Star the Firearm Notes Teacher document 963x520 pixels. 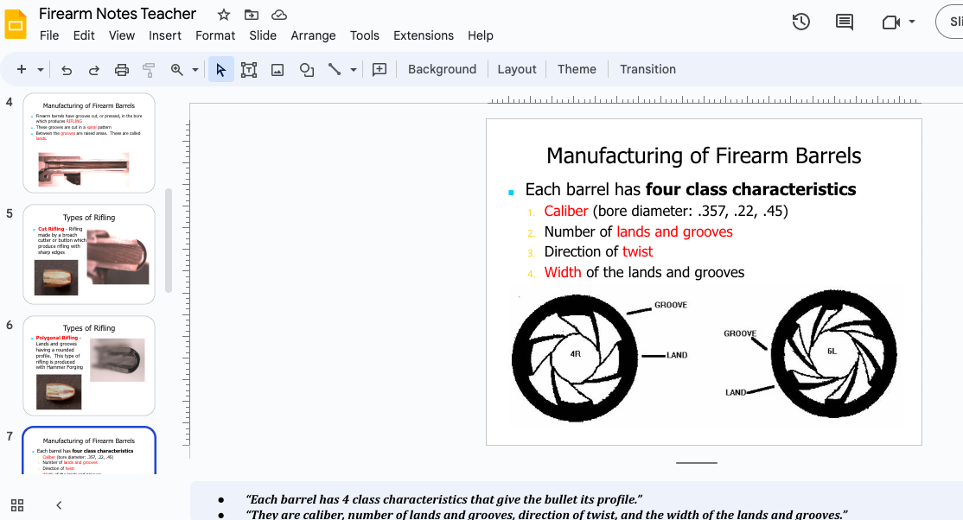click(224, 15)
